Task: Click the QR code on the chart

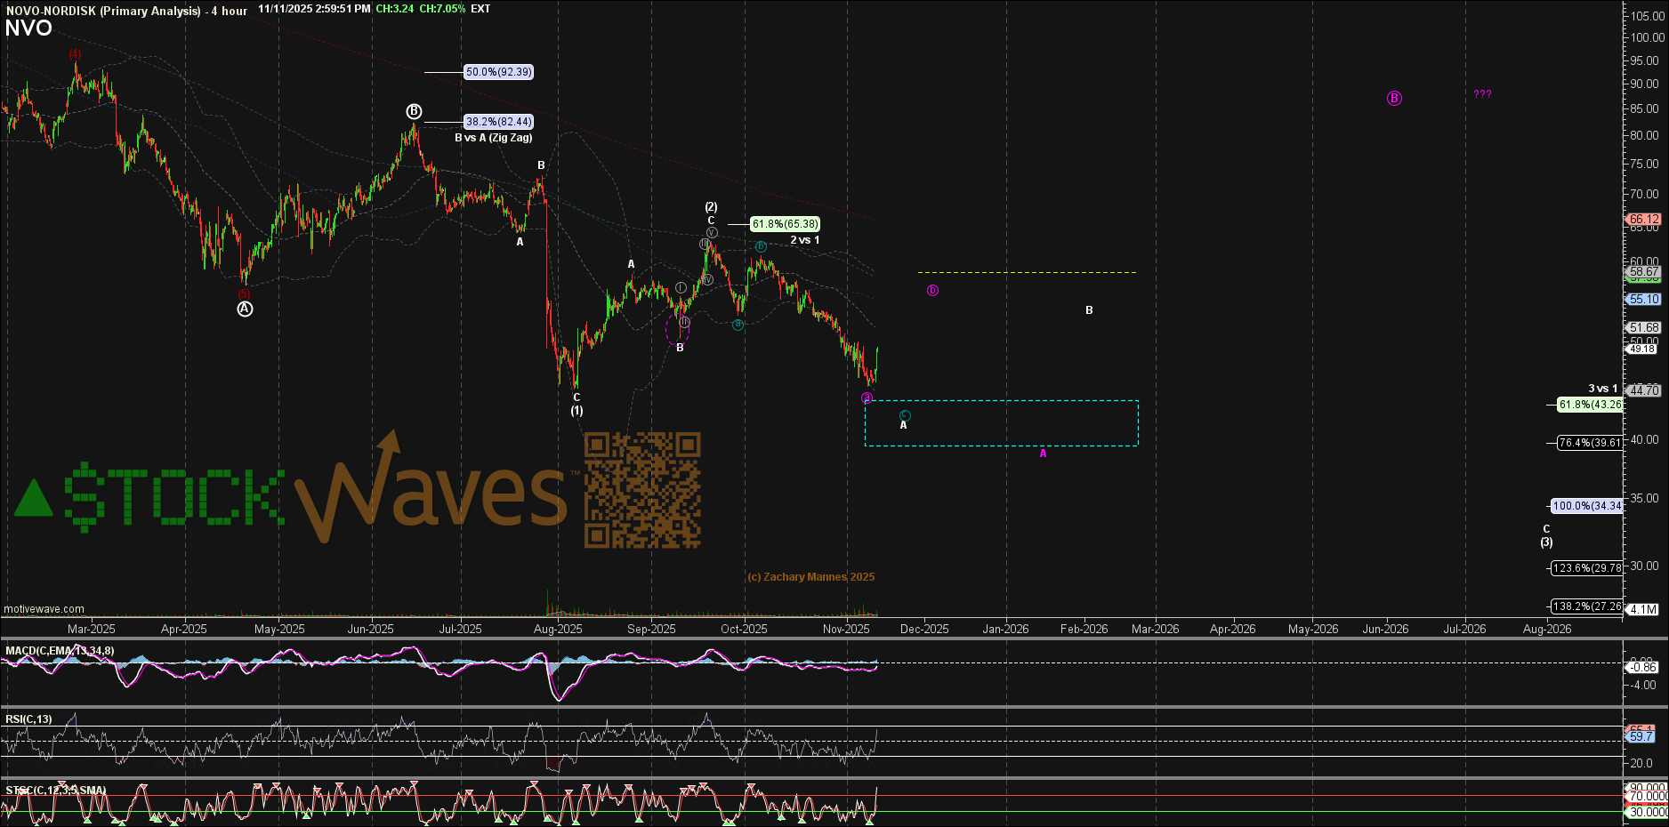Action: tap(641, 490)
